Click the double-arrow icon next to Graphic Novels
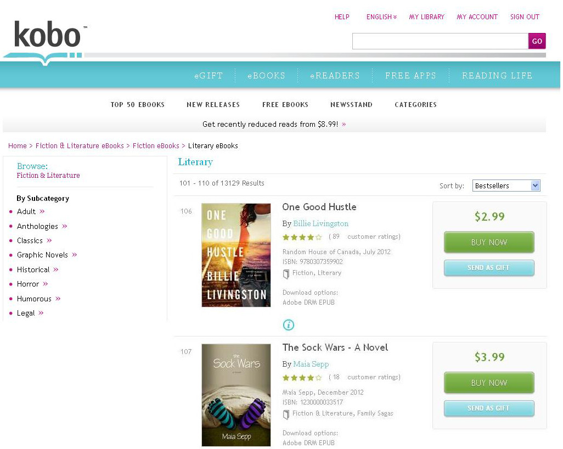The height and width of the screenshot is (449, 563). pyautogui.click(x=75, y=255)
